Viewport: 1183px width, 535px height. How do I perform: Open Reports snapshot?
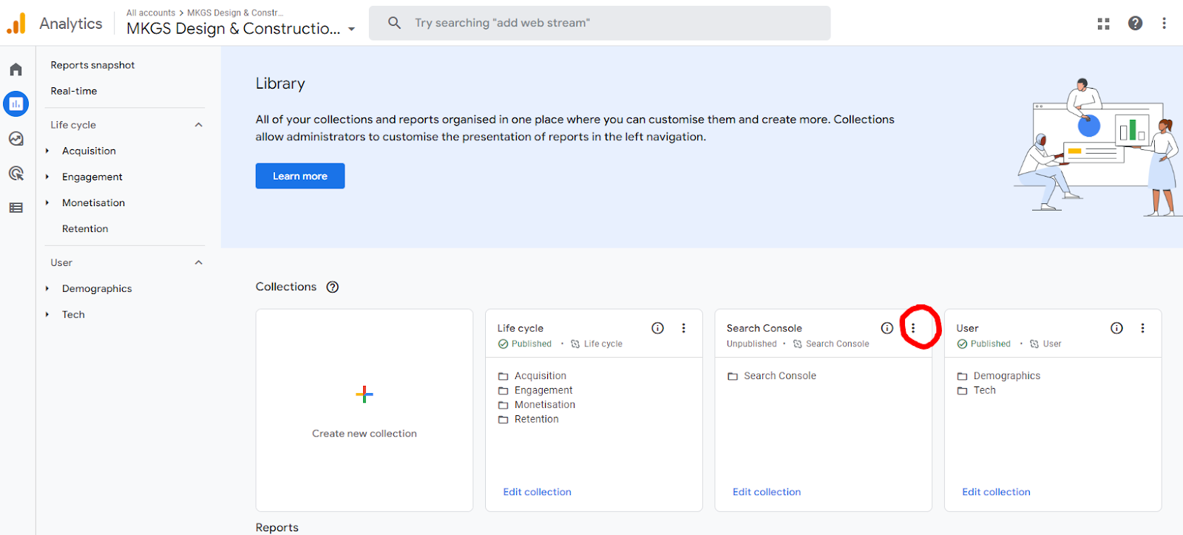click(x=92, y=65)
